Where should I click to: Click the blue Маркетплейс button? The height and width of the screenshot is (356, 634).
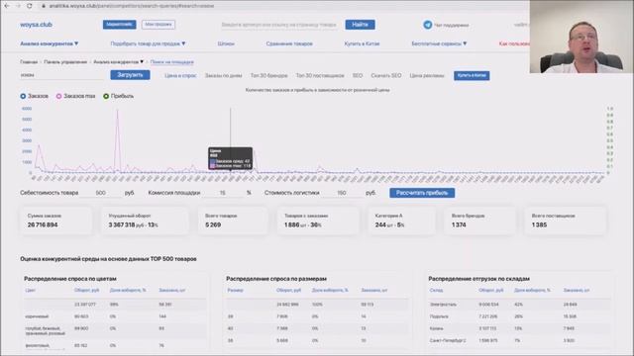(119, 25)
